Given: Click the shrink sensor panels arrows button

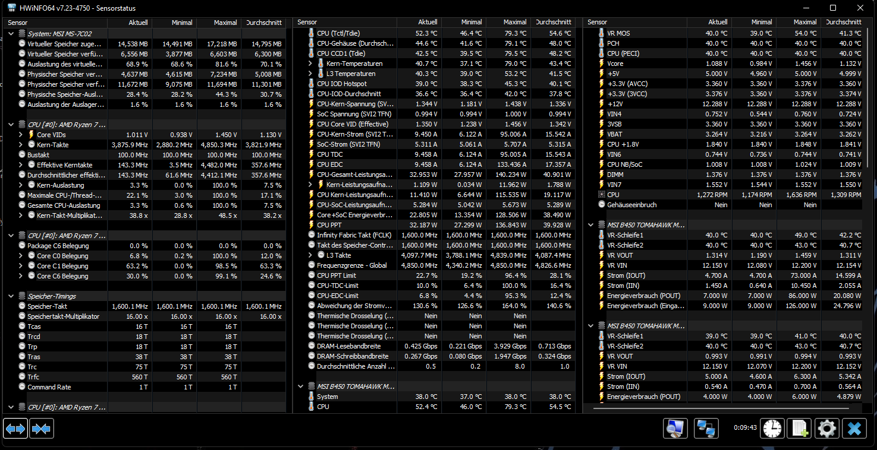Looking at the screenshot, I should pos(41,428).
